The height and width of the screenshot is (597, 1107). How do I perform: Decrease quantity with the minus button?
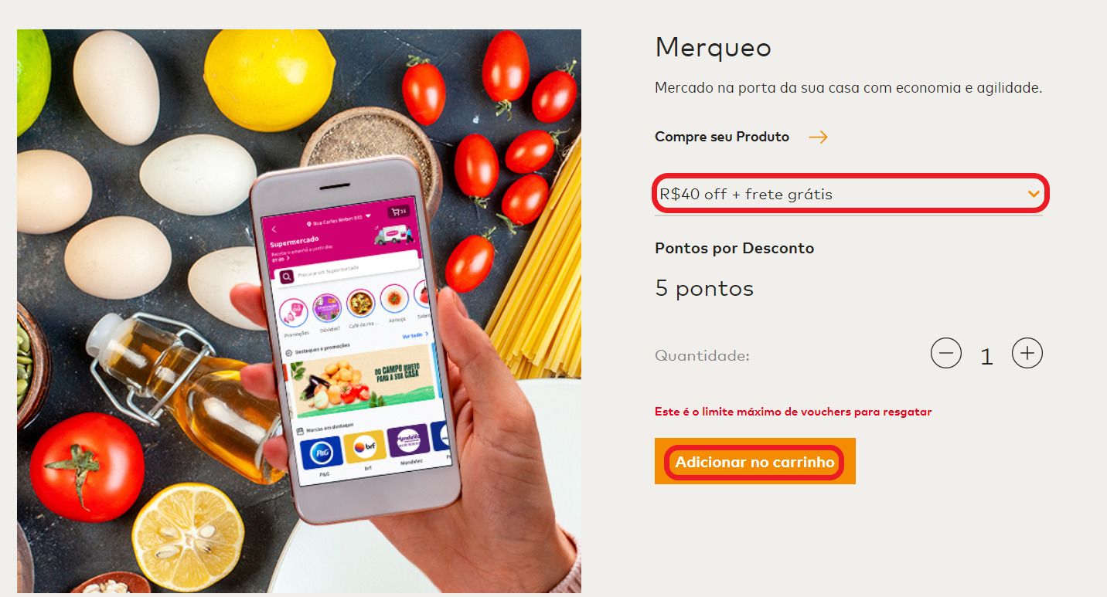pos(945,354)
